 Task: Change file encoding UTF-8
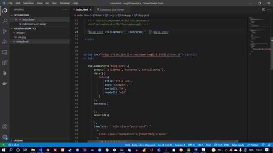coord(191,145)
